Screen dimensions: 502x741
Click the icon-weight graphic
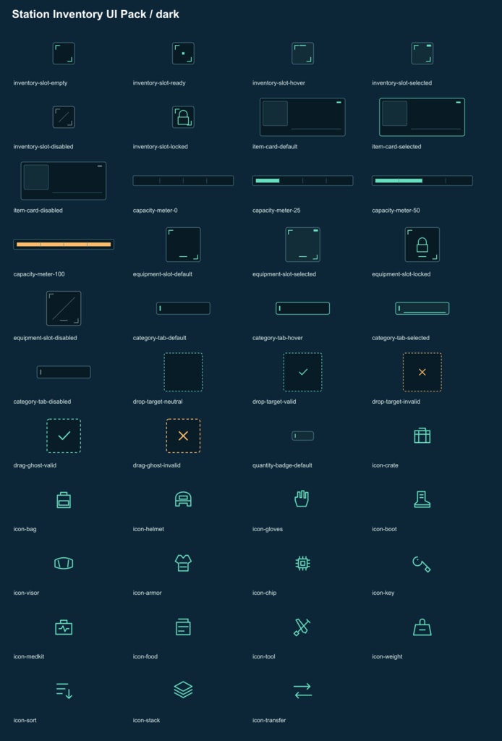click(x=422, y=627)
